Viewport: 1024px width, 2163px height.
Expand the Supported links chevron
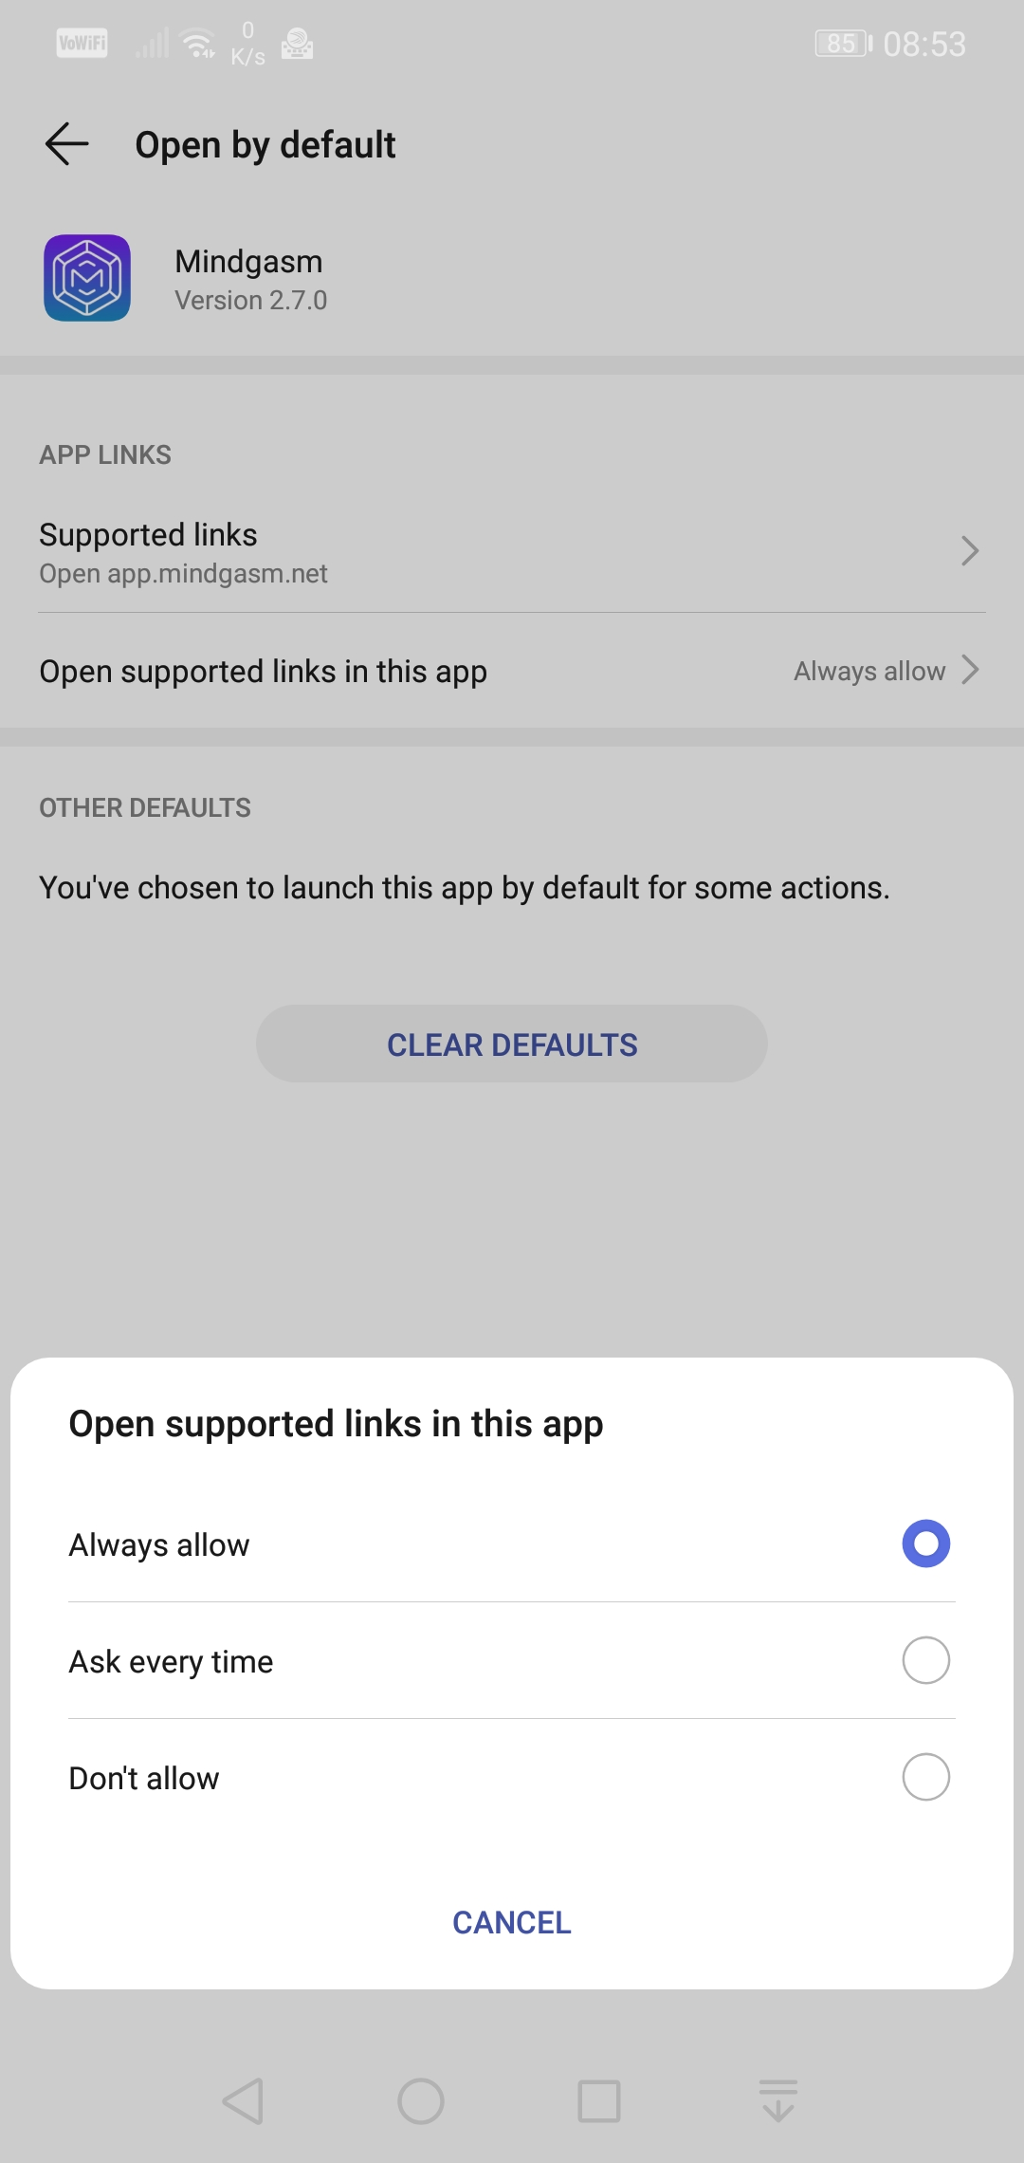pos(969,551)
